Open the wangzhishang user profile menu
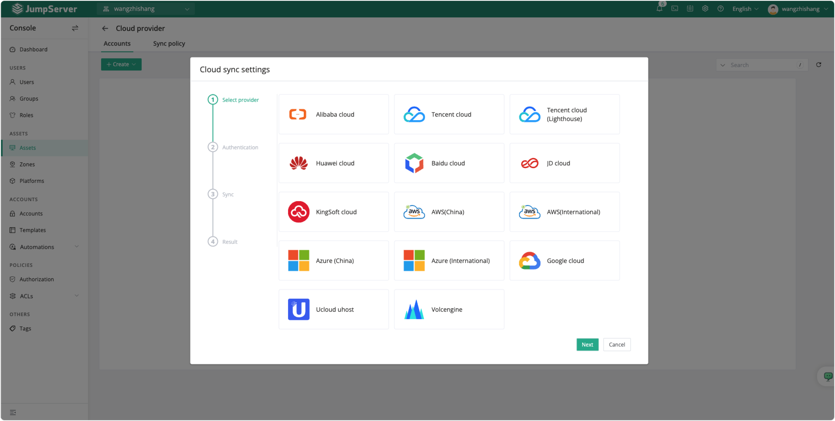The image size is (835, 421). point(798,9)
